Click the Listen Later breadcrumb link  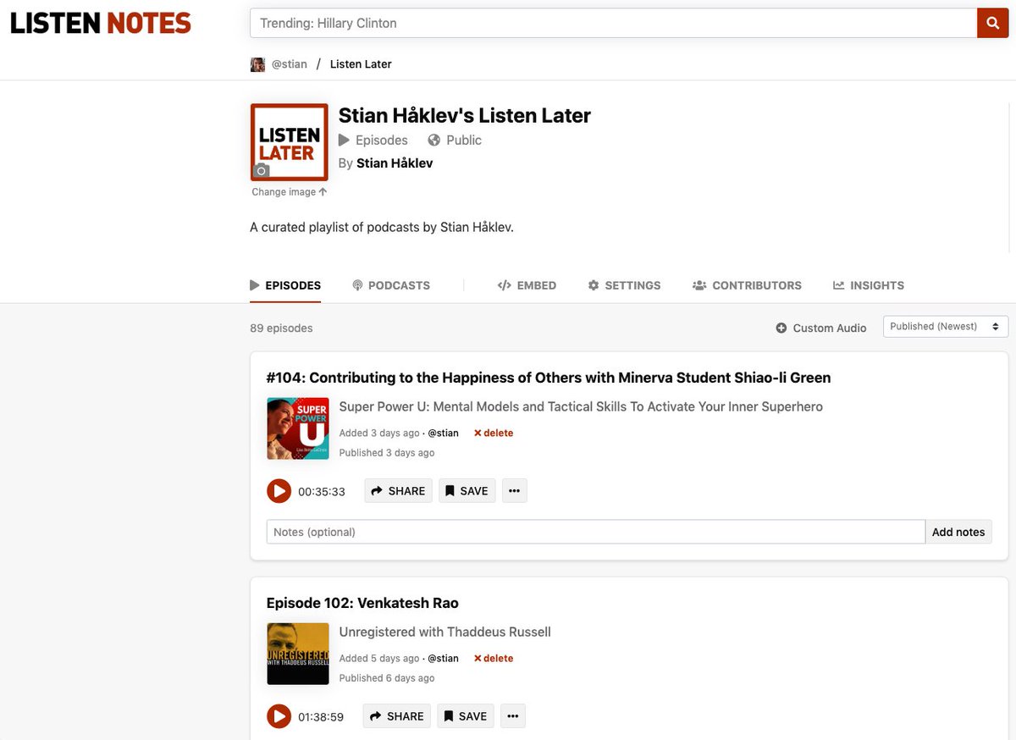(x=361, y=64)
